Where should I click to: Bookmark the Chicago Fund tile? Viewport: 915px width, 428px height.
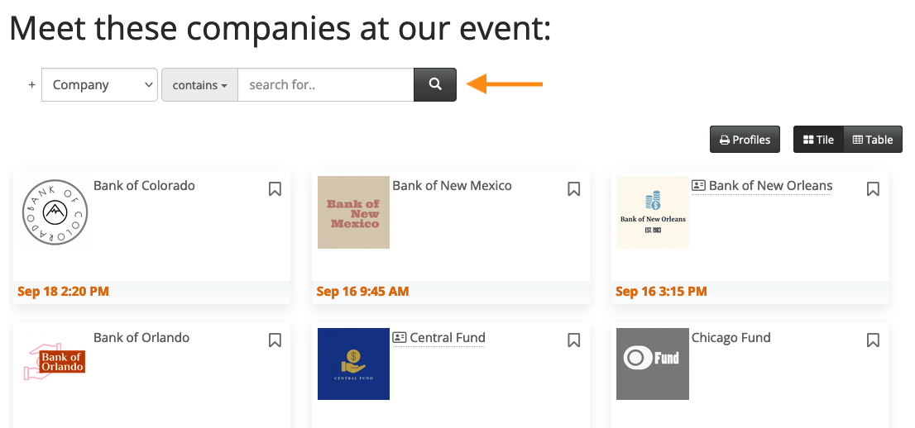(x=873, y=340)
